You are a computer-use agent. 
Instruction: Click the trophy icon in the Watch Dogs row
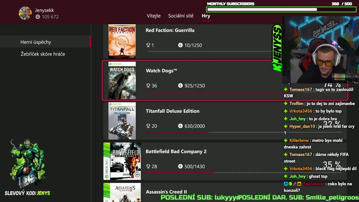pyautogui.click(x=148, y=86)
